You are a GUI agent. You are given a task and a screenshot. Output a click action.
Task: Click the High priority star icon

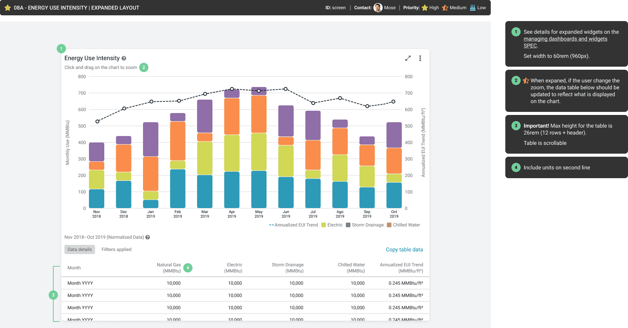[425, 8]
